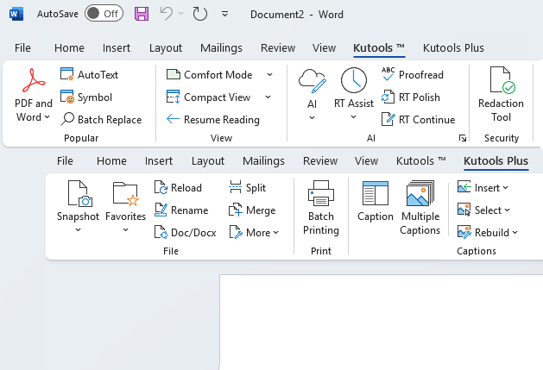This screenshot has width=543, height=370.
Task: Open the AI cloud assistant button
Action: [312, 94]
